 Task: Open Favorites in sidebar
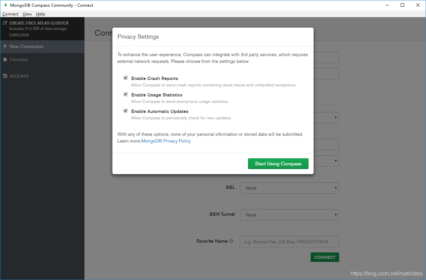[x=42, y=59]
